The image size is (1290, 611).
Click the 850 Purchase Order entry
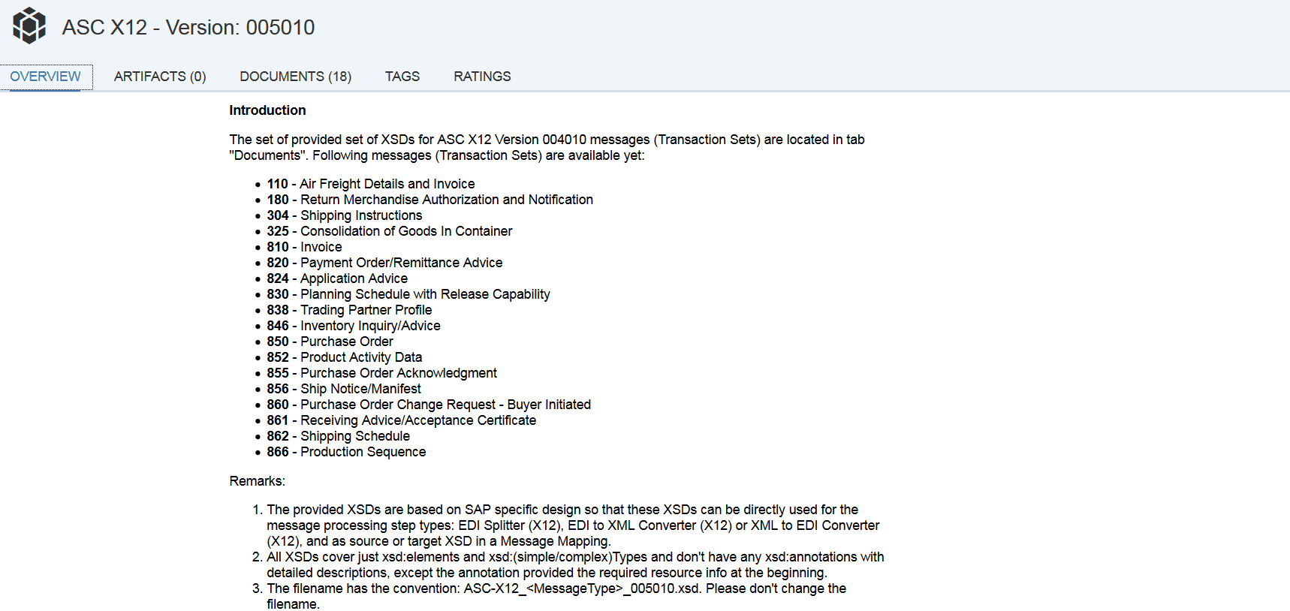(x=330, y=342)
